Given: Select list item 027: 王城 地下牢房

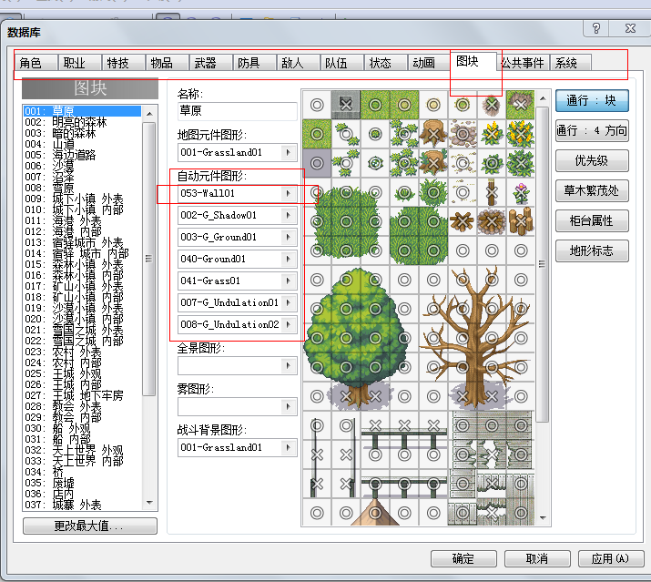Looking at the screenshot, I should coord(82,395).
